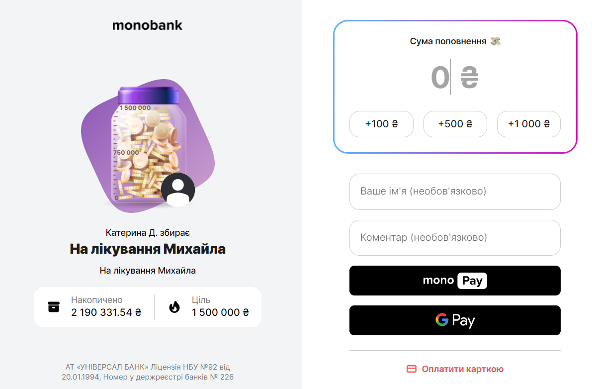592x389 pixels.
Task: Add 1 000 ₴ to the amount
Action: click(x=528, y=124)
